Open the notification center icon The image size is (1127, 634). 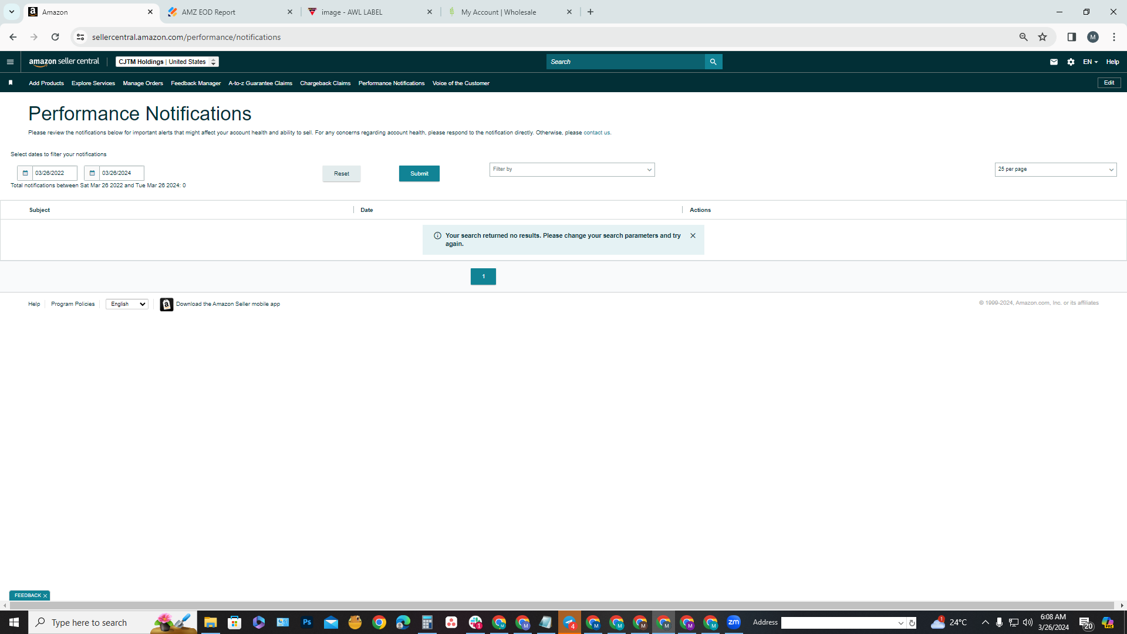[1085, 623]
